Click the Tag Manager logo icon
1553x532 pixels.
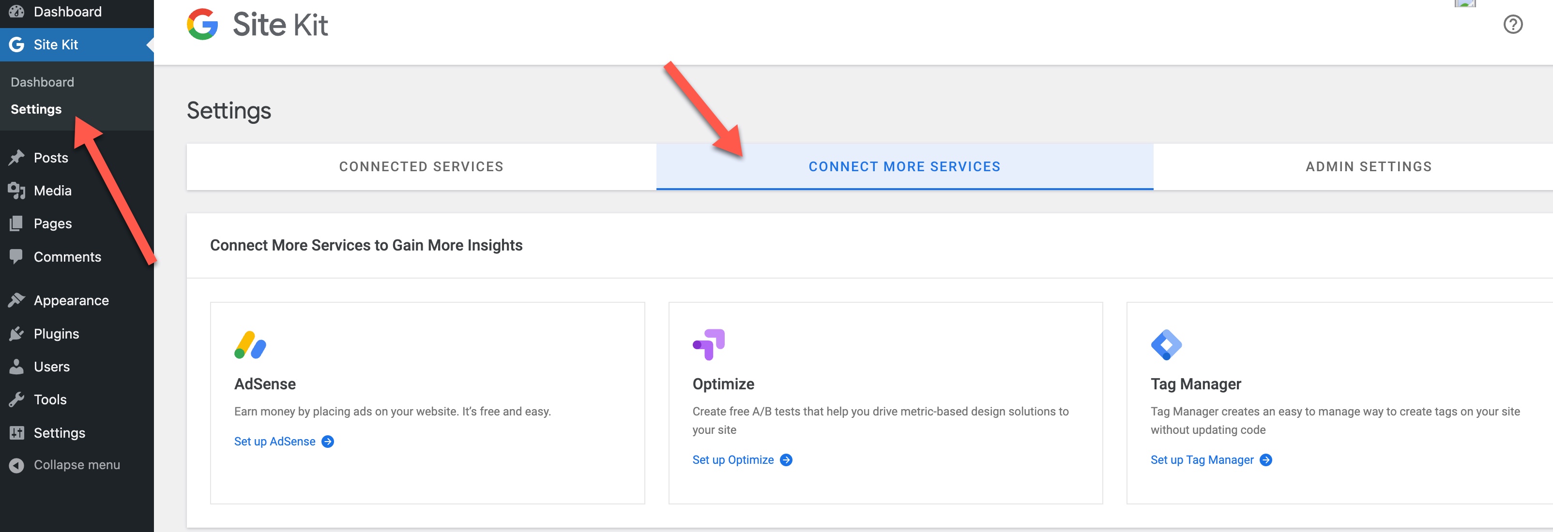pyautogui.click(x=1166, y=345)
